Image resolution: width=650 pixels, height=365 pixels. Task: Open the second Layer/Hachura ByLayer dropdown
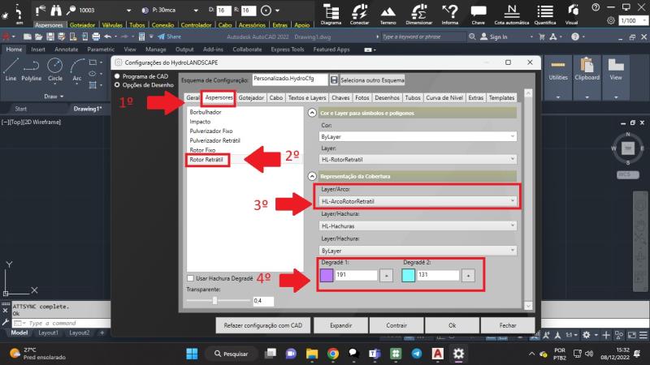pos(418,251)
